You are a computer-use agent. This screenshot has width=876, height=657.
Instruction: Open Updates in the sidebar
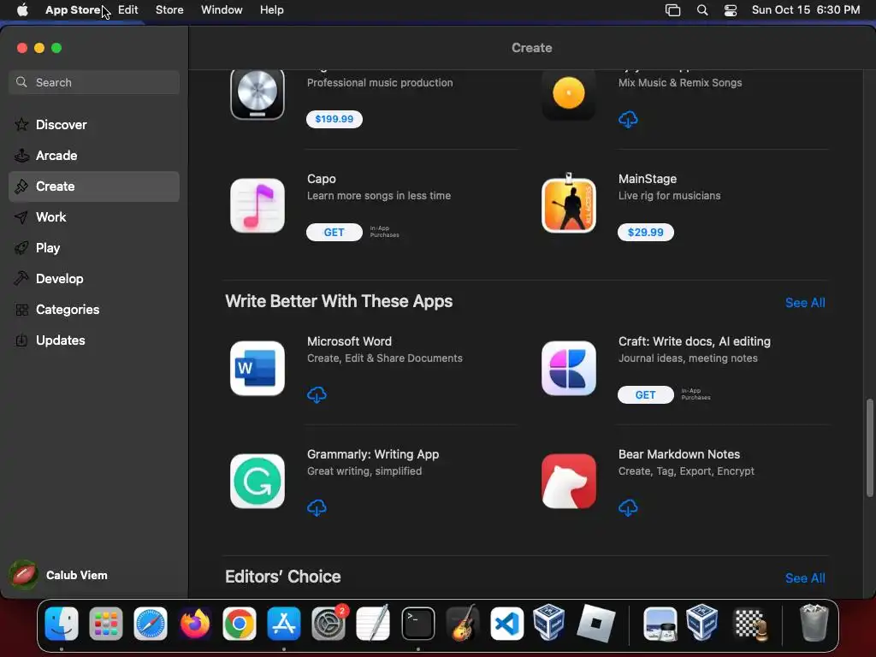tap(94, 340)
